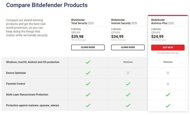The image size is (190, 115).
Task: Click LEARN MORE under Total Security 2020
Action: point(88,47)
